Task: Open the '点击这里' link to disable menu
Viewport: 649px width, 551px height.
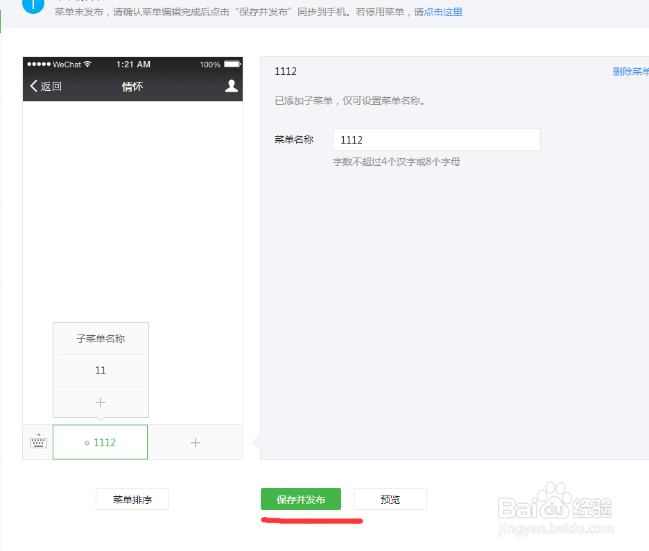Action: [x=443, y=12]
